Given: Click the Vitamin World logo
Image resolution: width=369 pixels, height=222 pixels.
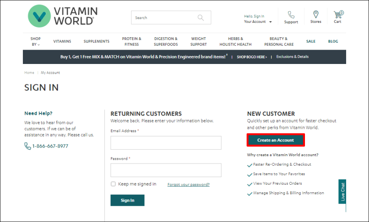Looking at the screenshot, I should 63,16.
